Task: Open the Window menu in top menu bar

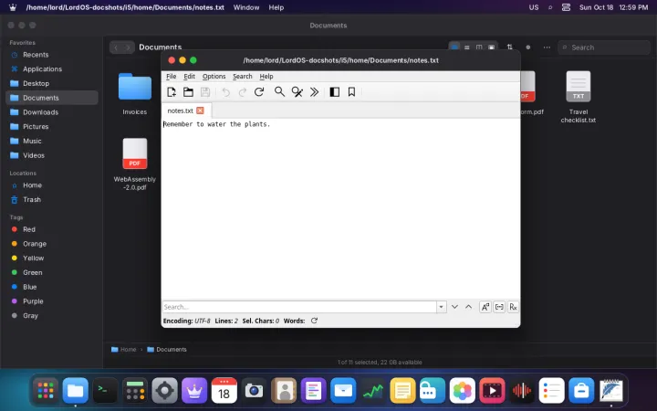Action: [x=246, y=7]
